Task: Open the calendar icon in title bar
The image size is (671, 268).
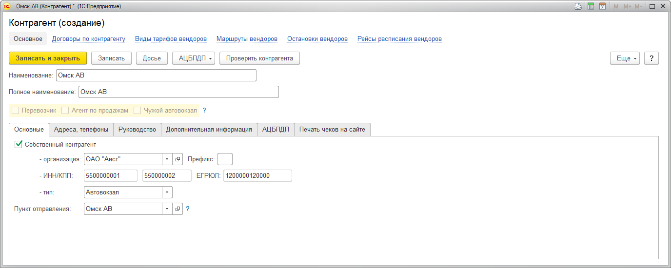Action: point(602,6)
